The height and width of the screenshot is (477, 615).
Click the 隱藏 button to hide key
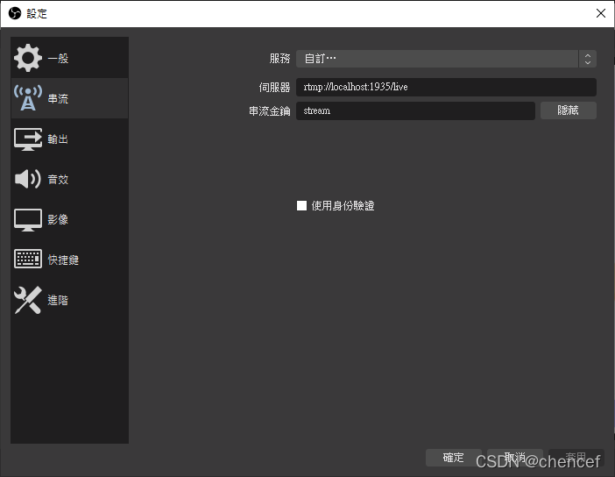[569, 110]
